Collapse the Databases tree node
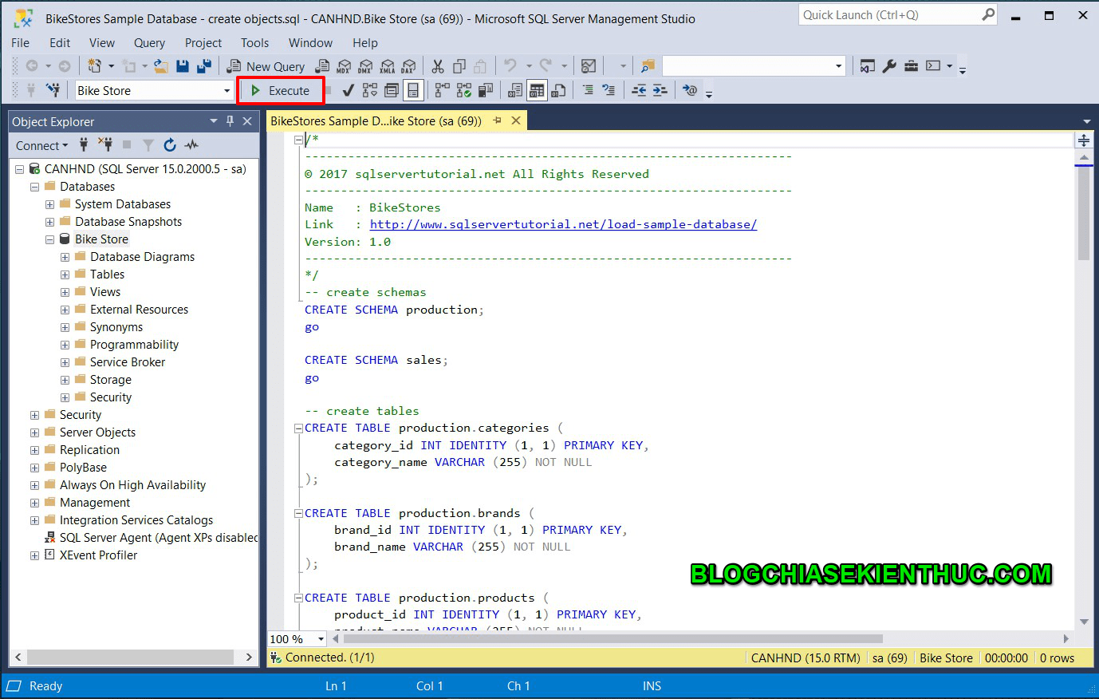Image resolution: width=1099 pixels, height=699 pixels. pos(33,186)
